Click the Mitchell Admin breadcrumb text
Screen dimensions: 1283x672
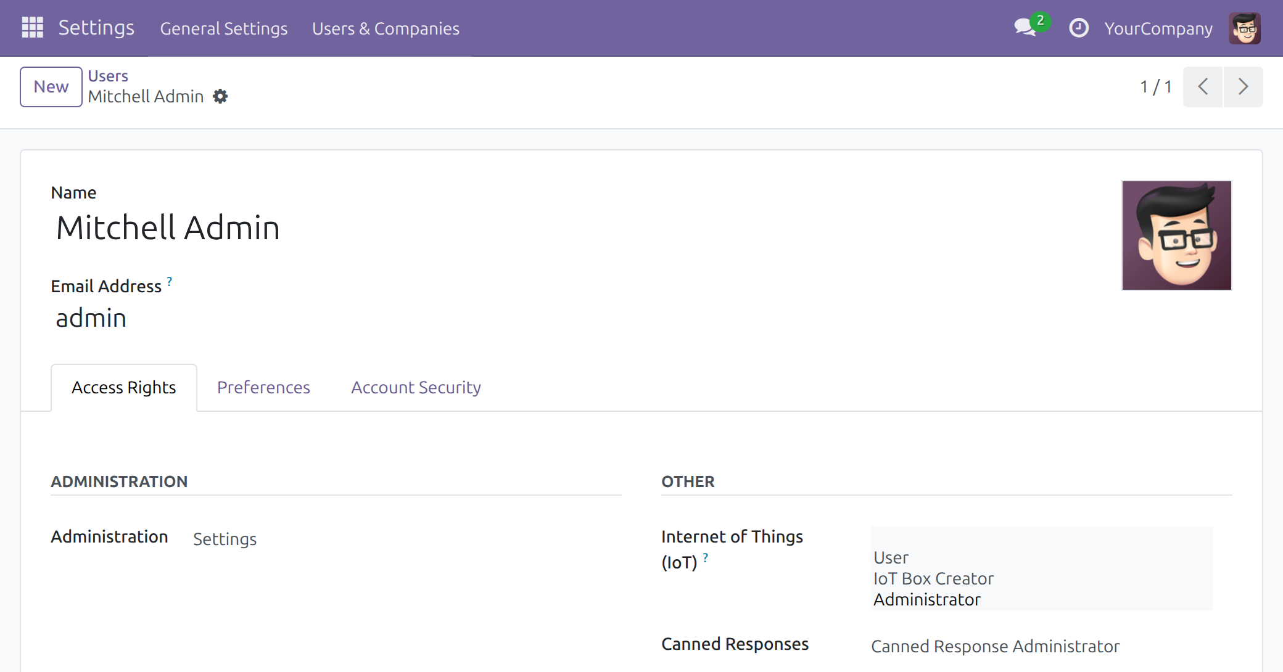[146, 97]
